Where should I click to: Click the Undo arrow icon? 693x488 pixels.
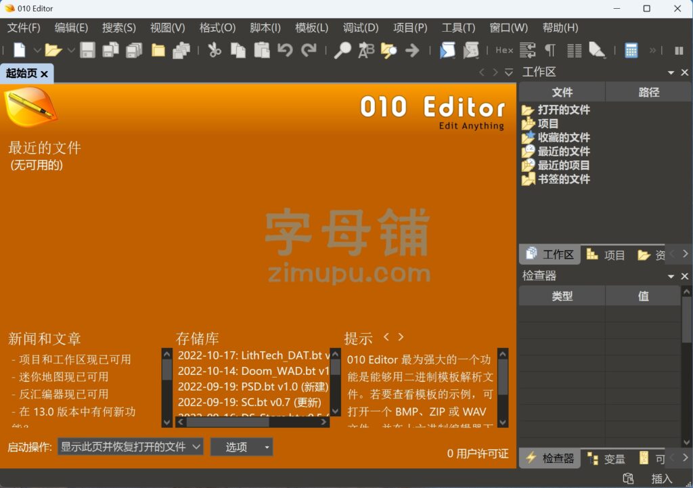pos(285,50)
